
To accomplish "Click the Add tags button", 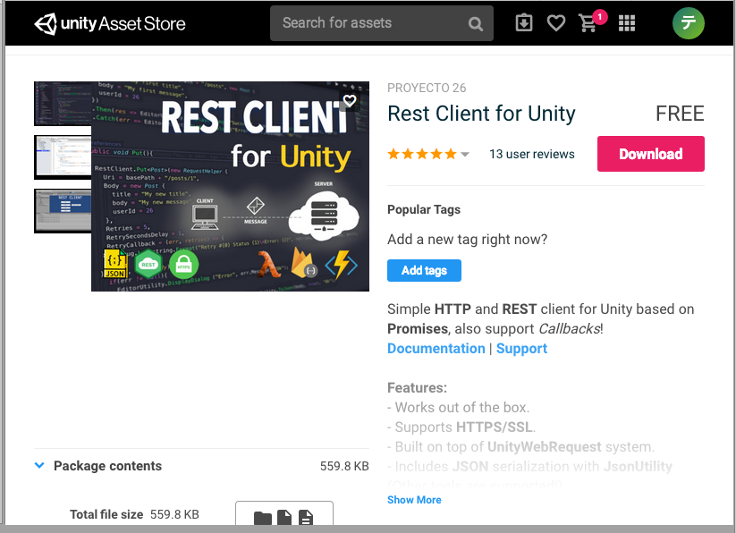I will [x=424, y=270].
